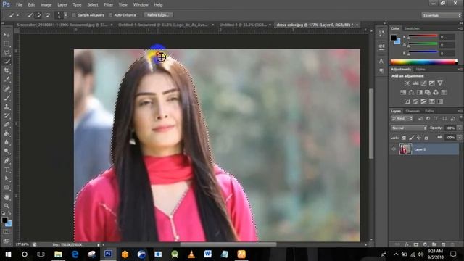The width and height of the screenshot is (464, 261).
Task: Add a Channel Mixer adjustment
Action: pyautogui.click(x=436, y=92)
